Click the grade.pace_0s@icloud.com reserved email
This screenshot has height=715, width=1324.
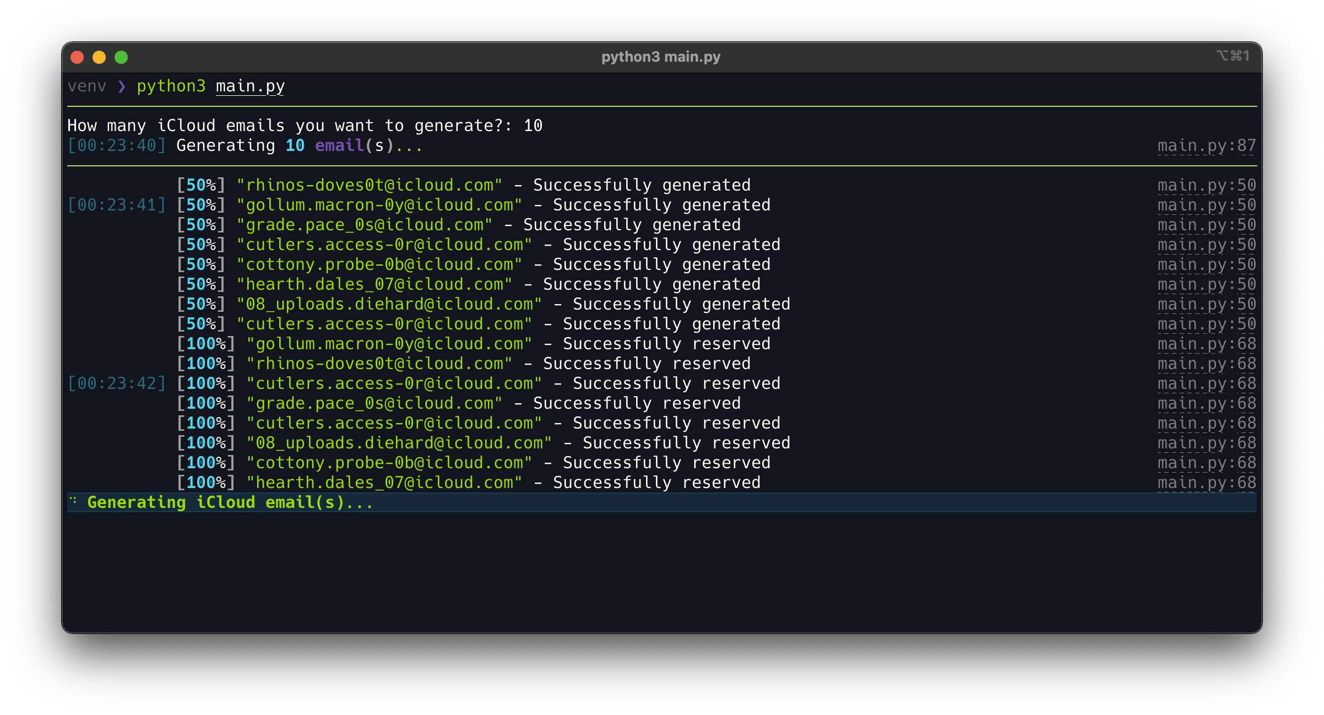[375, 404]
